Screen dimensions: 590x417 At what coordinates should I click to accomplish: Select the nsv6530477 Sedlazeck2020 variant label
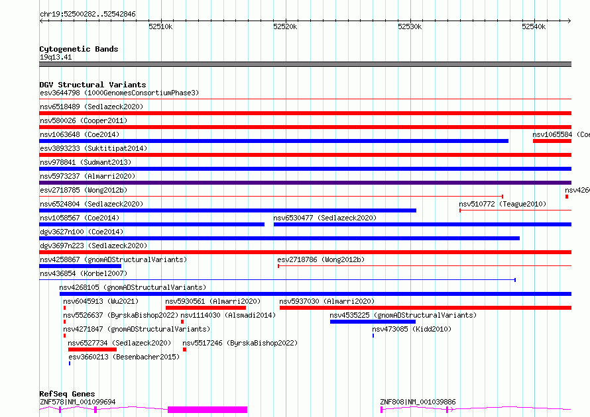coord(325,218)
